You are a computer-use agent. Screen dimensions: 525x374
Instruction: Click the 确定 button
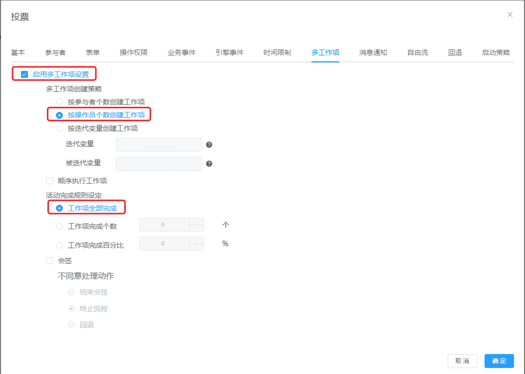(499, 361)
